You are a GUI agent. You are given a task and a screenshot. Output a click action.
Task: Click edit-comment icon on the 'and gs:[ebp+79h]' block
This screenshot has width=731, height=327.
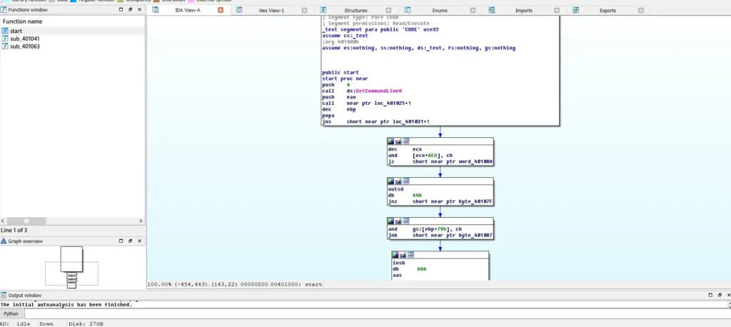point(398,221)
